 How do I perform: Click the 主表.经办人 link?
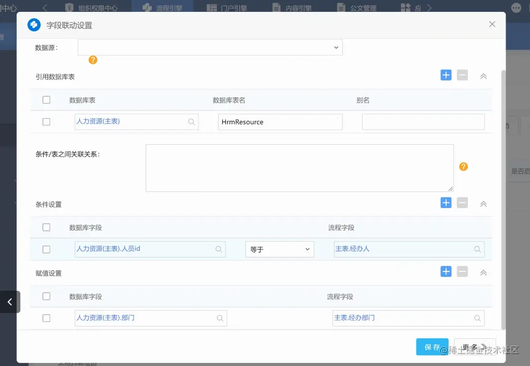click(x=352, y=249)
